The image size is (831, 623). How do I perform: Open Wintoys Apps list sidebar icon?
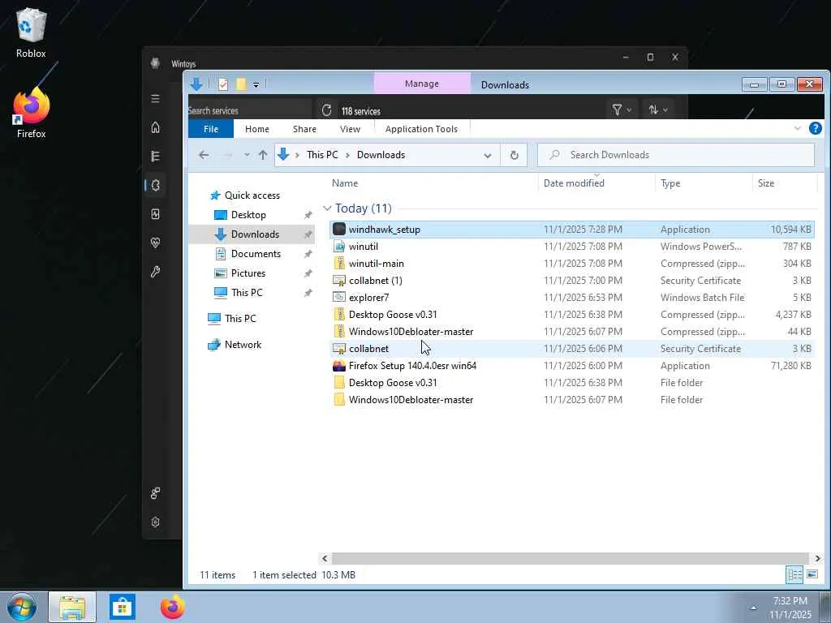(x=155, y=157)
